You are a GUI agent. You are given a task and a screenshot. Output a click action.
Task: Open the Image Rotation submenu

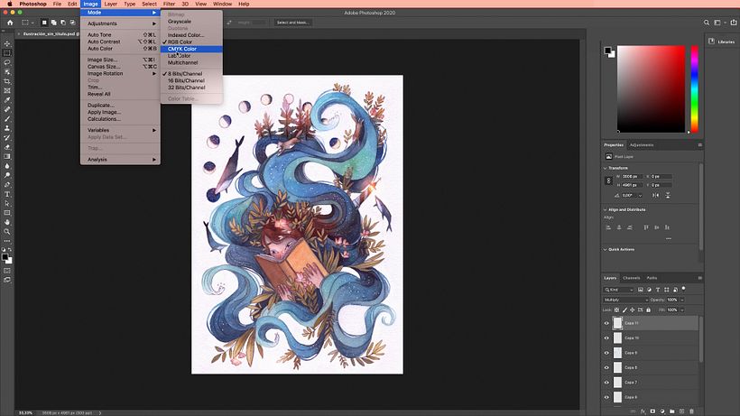(120, 74)
